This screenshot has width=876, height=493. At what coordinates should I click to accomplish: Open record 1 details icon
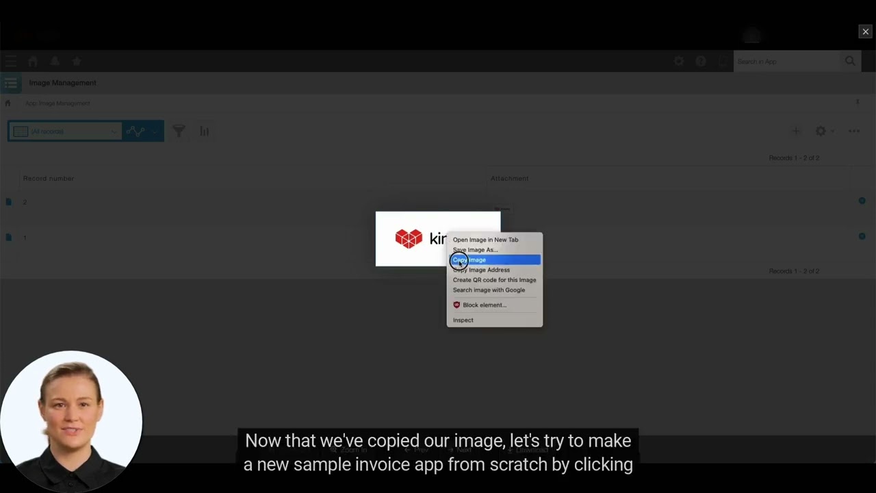[x=8, y=237]
